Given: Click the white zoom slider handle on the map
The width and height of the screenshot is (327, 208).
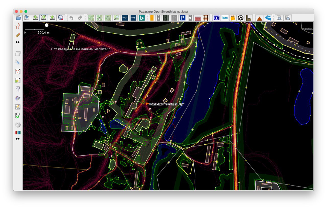Looking at the screenshot, I should (x=46, y=25).
